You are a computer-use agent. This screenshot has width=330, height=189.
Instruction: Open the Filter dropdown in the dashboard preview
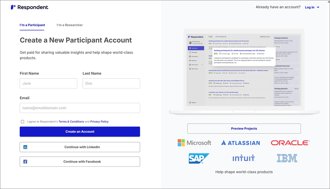(x=210, y=37)
